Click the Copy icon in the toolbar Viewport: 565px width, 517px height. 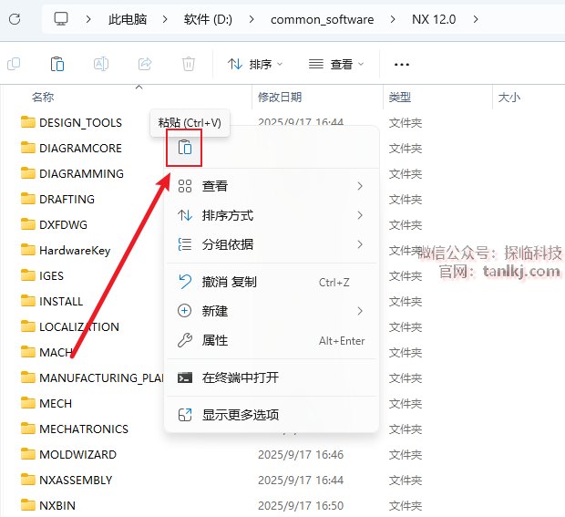pos(14,64)
